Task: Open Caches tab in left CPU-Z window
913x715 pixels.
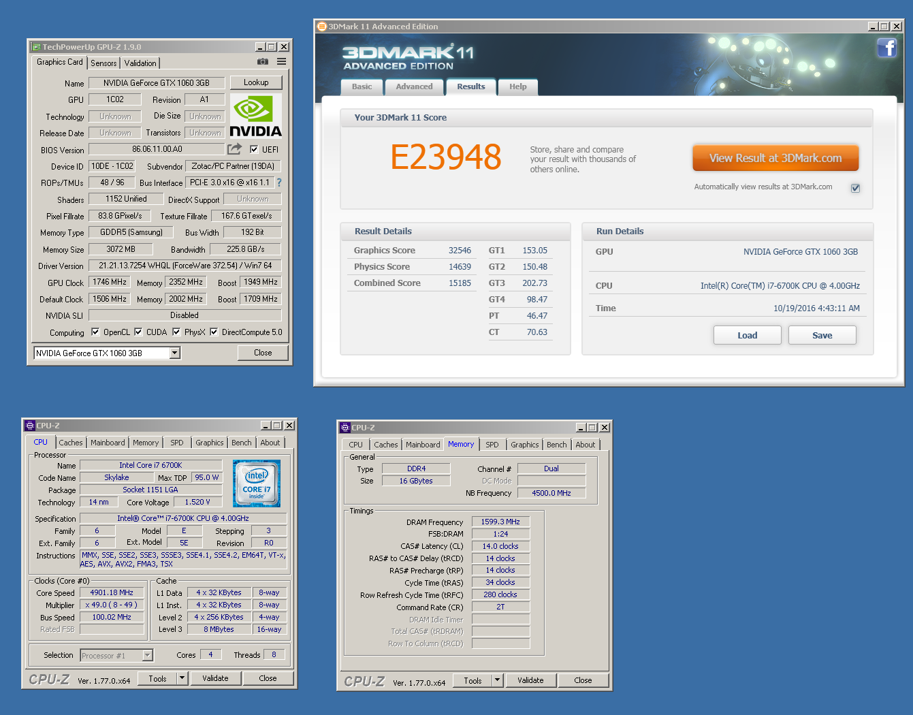Action: pos(70,443)
